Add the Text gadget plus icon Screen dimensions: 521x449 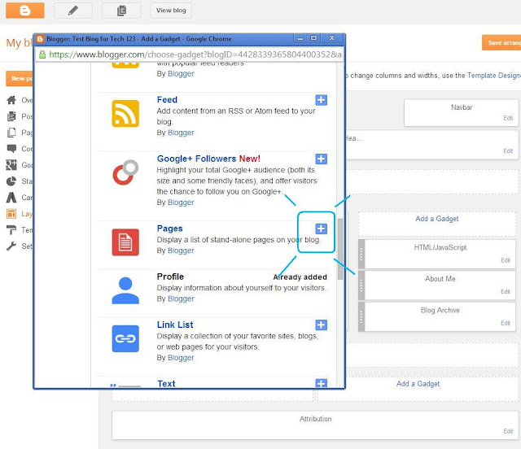(x=321, y=383)
